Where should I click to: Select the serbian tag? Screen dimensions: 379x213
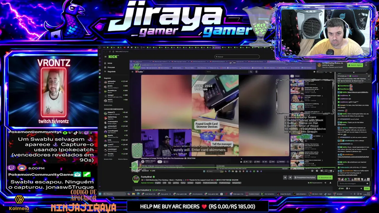point(190,183)
